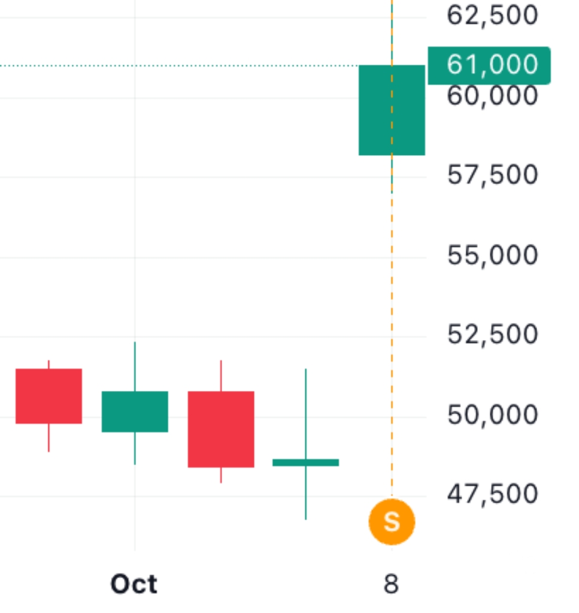This screenshot has width=579, height=613.
Task: Click the 8 date label
Action: tap(391, 584)
